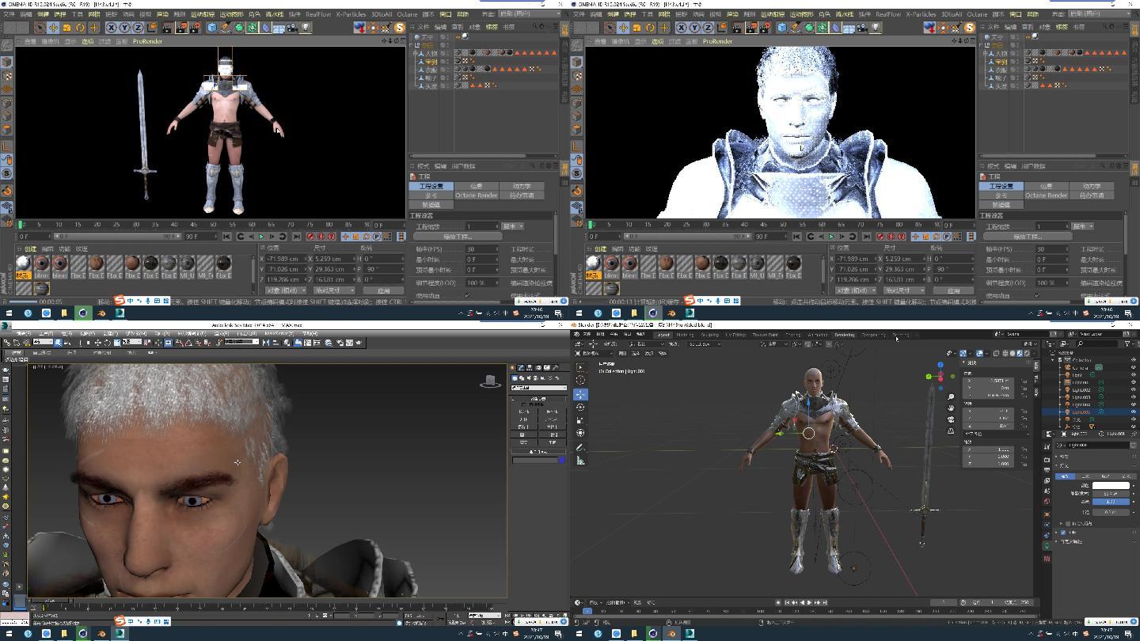Toggle autokeying in top-left Cinema 4D
Screen dimensions: 1140x641
[x=321, y=236]
